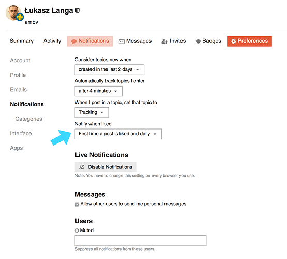This screenshot has height=259, width=287.
Task: Click the add-user icon beside Invites
Action: pyautogui.click(x=164, y=41)
